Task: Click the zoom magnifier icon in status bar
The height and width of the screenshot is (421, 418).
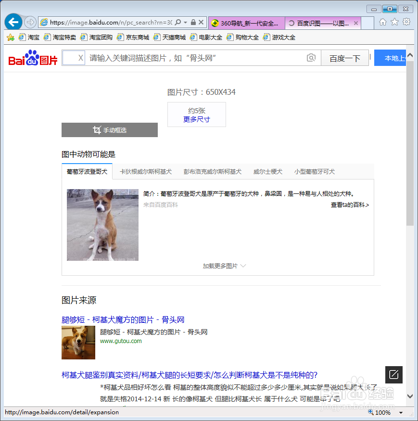Action: point(371,412)
